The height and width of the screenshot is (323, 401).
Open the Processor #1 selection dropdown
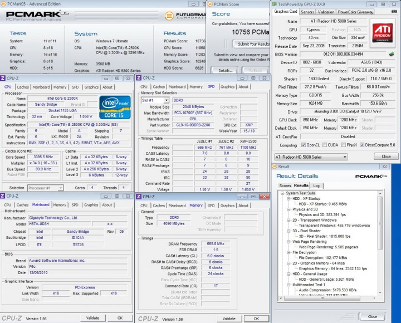tap(60, 188)
